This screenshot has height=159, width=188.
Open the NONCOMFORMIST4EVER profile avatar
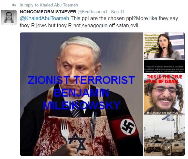(x=9, y=18)
